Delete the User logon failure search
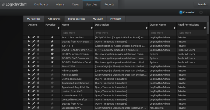 click(x=38, y=79)
